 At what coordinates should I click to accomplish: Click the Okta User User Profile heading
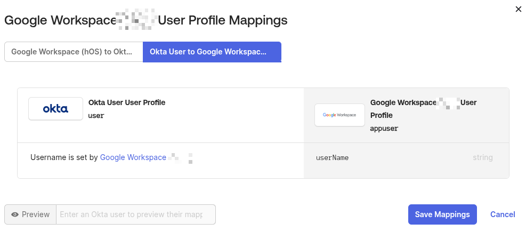pos(127,102)
